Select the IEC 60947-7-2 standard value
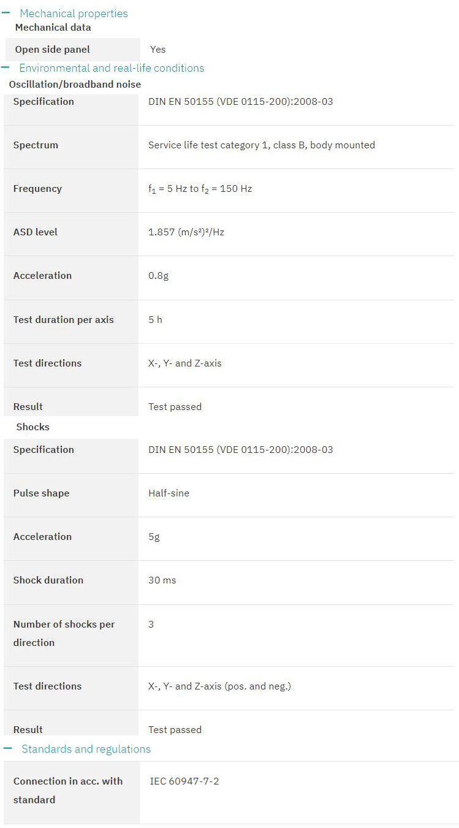This screenshot has width=459, height=828. pyautogui.click(x=184, y=781)
